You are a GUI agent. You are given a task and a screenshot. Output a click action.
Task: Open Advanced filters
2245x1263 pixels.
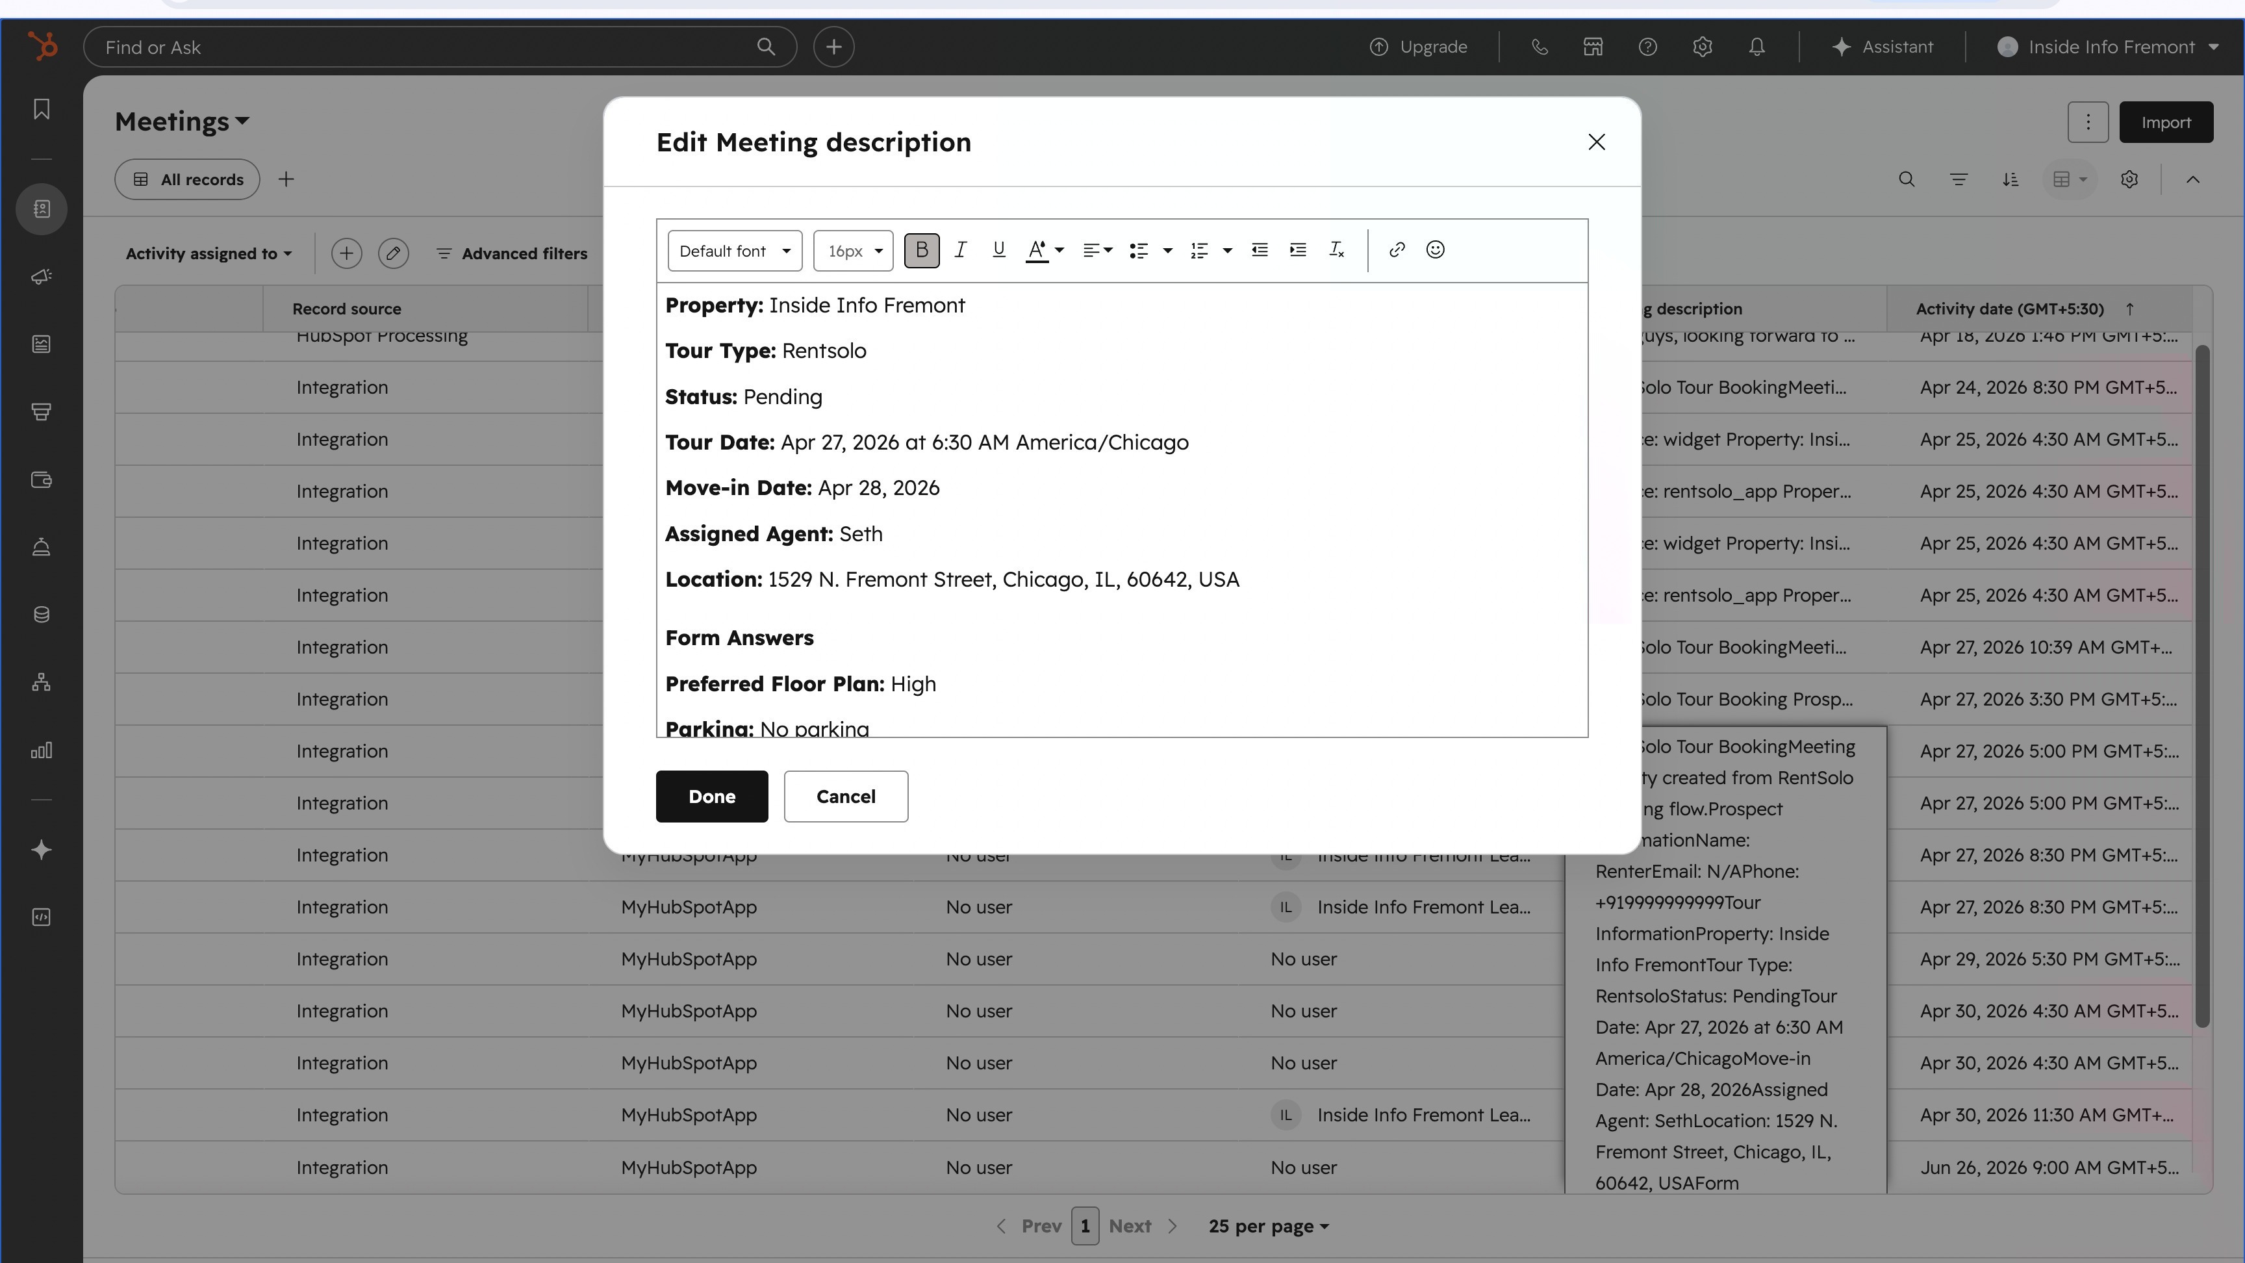click(x=512, y=253)
